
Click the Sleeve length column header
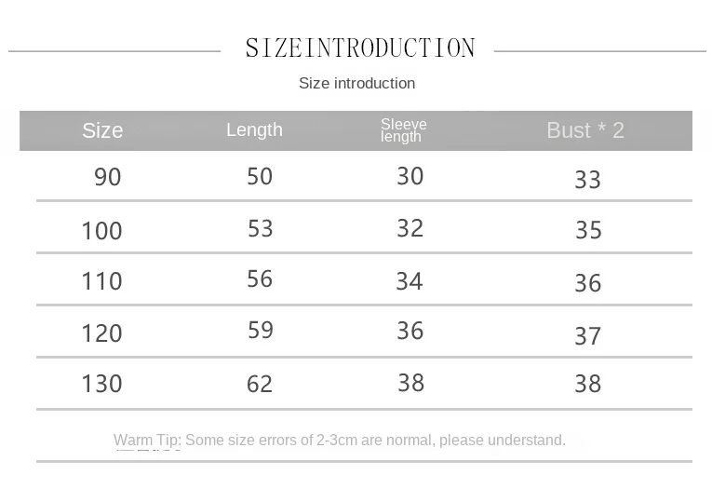[x=403, y=130]
